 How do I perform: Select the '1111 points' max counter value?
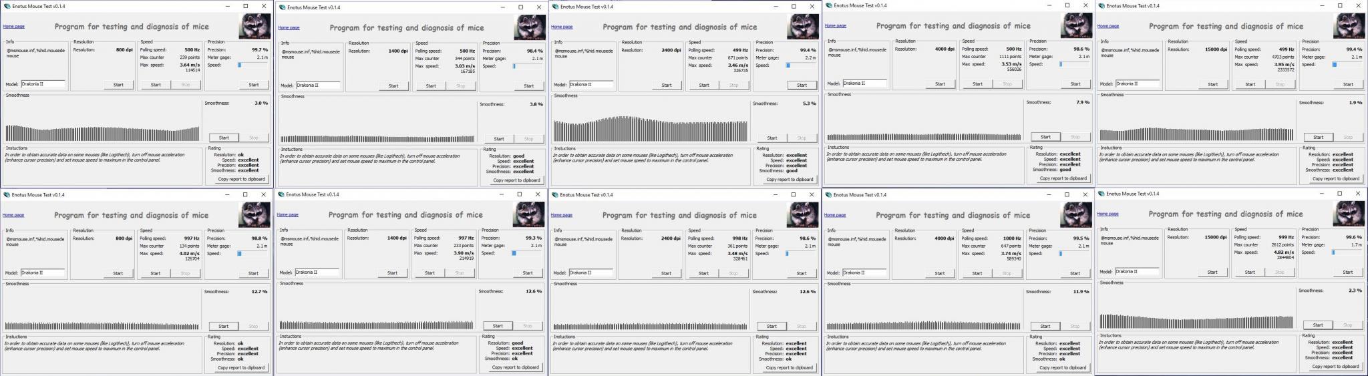click(1009, 56)
